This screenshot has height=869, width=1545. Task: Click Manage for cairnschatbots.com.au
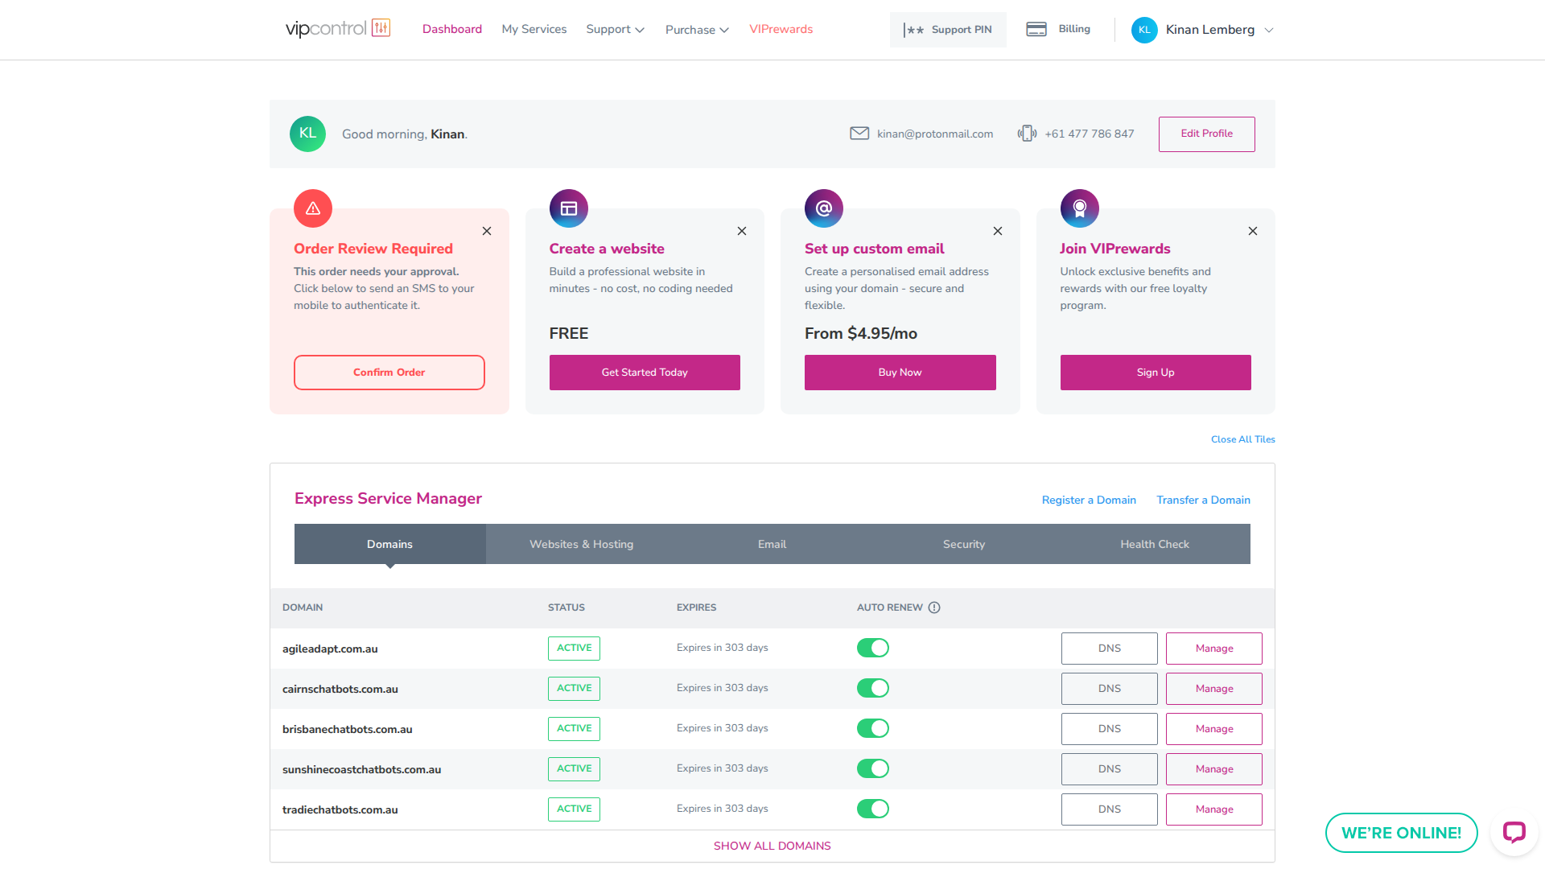(1213, 689)
